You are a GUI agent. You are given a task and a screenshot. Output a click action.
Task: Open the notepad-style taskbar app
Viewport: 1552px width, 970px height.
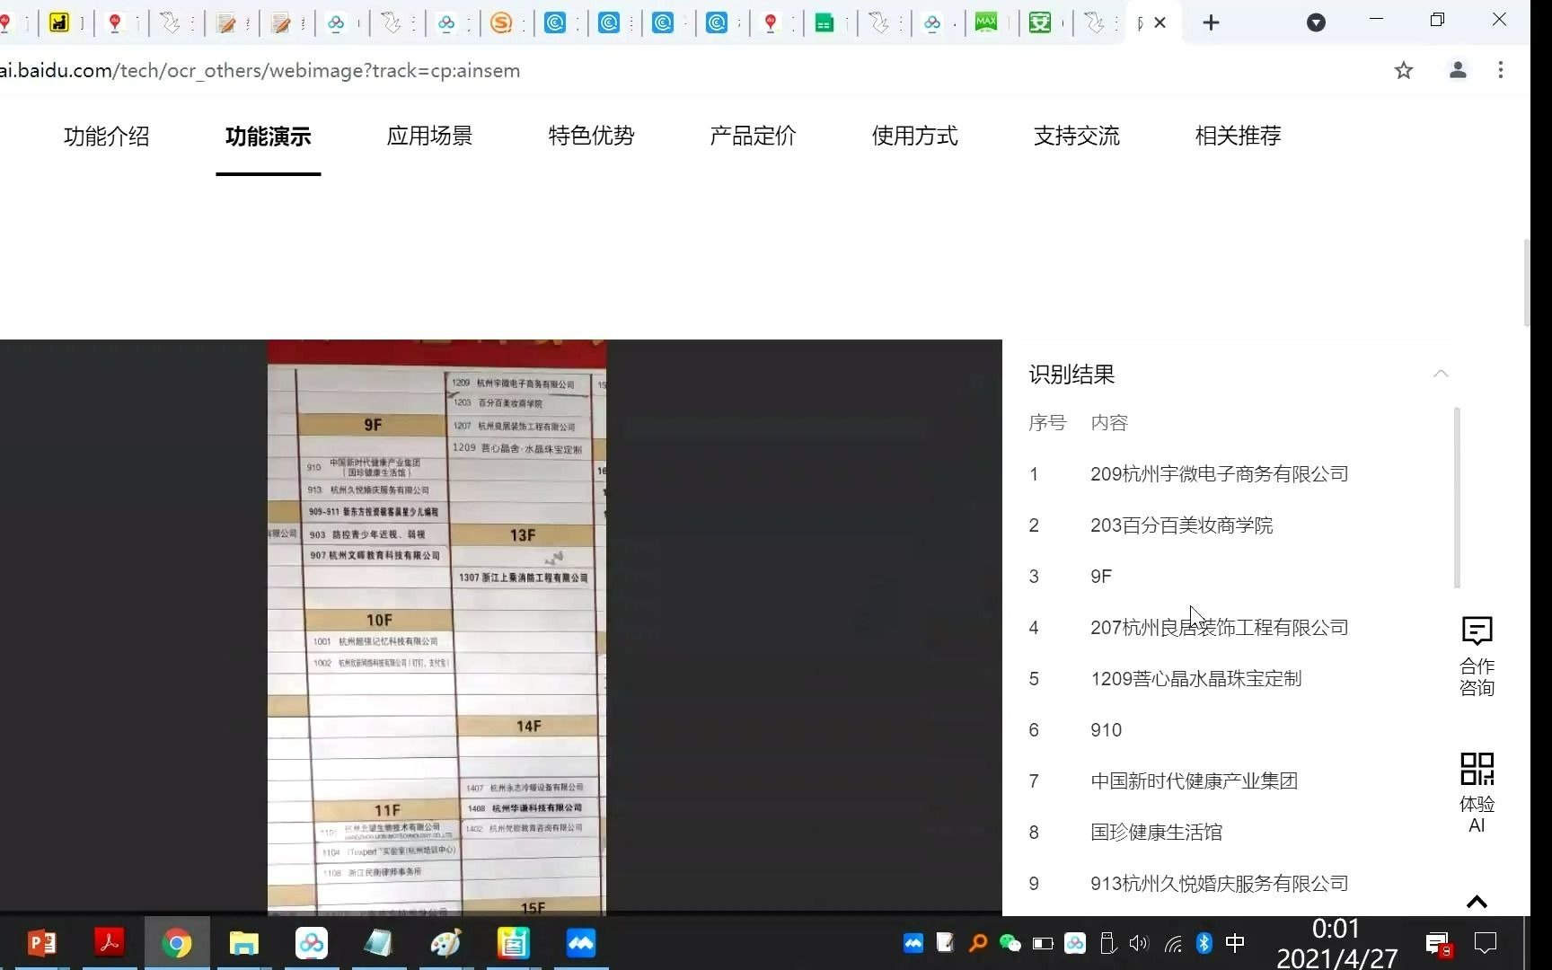[x=379, y=943]
